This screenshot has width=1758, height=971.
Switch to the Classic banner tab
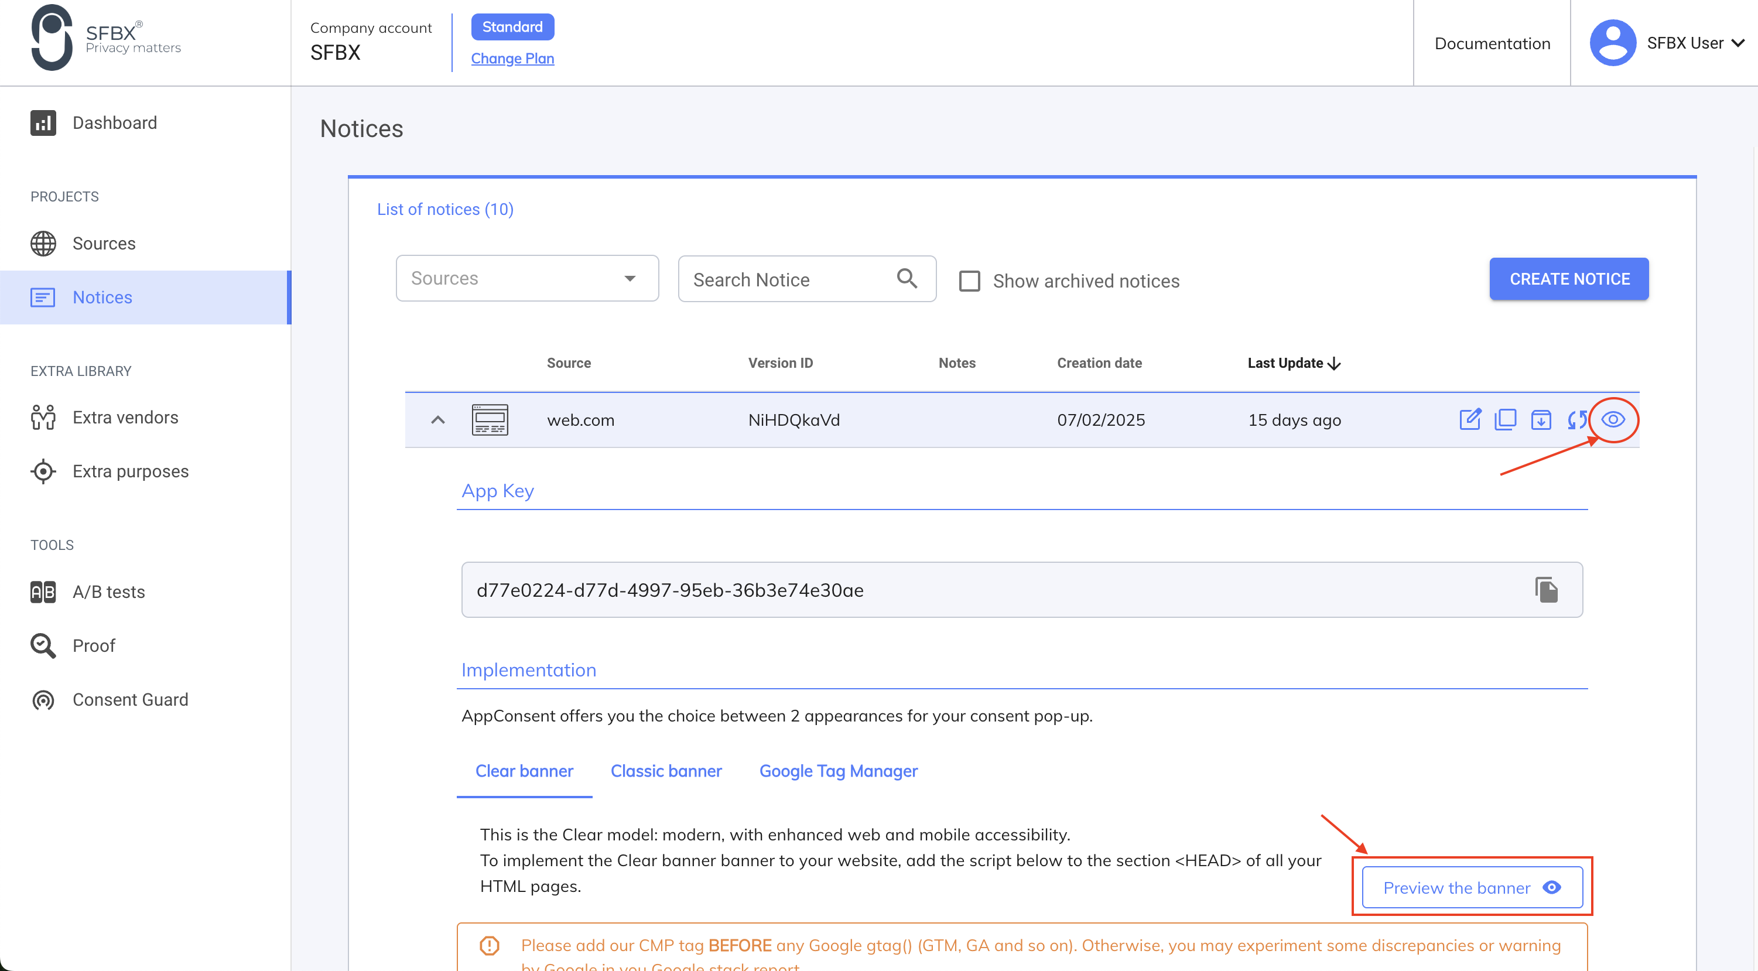pos(665,771)
